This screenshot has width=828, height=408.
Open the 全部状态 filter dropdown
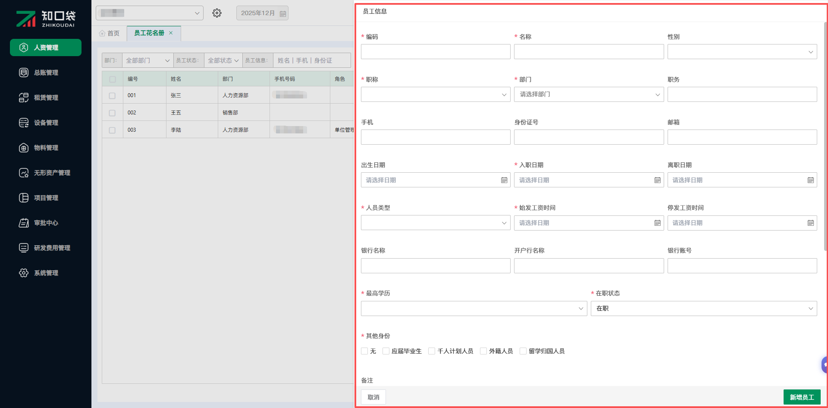point(223,60)
